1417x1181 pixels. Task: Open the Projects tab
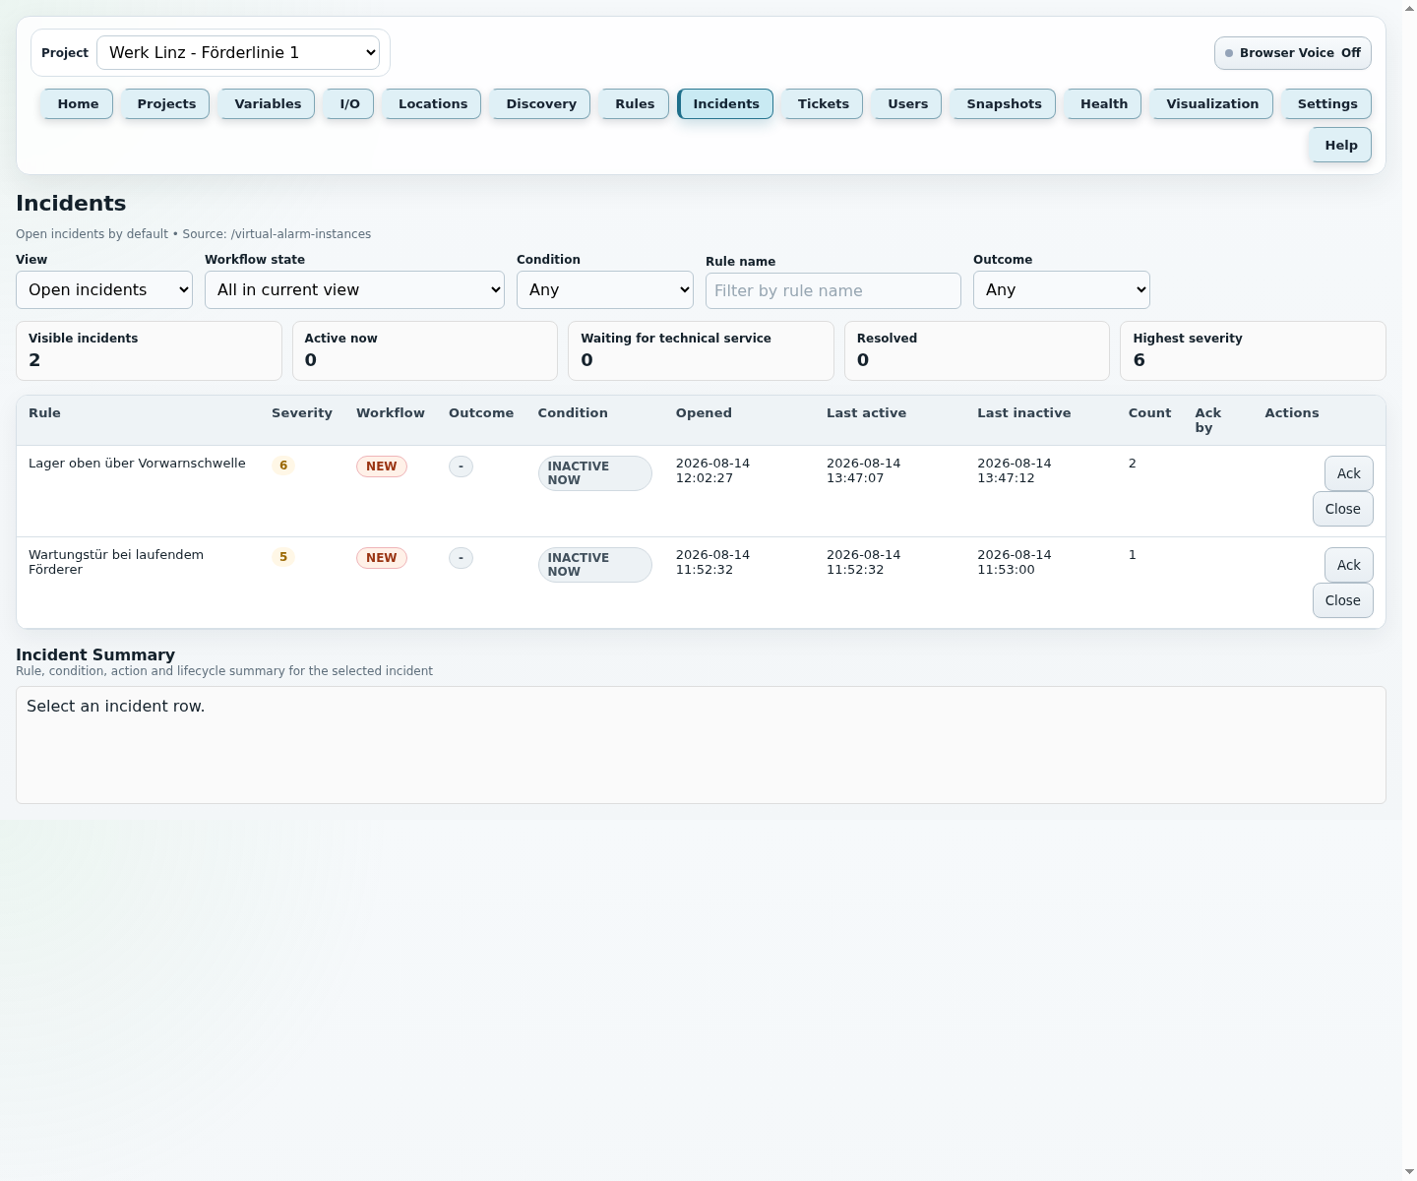coord(166,103)
